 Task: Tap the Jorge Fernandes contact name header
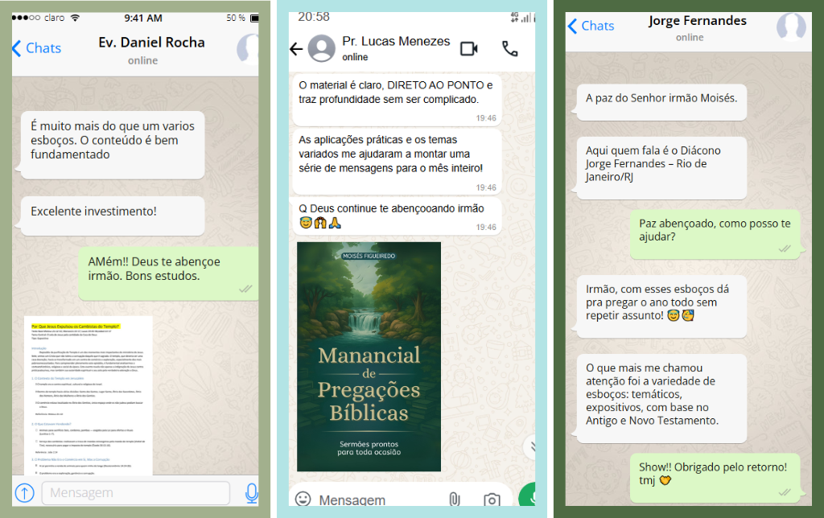[x=697, y=21]
